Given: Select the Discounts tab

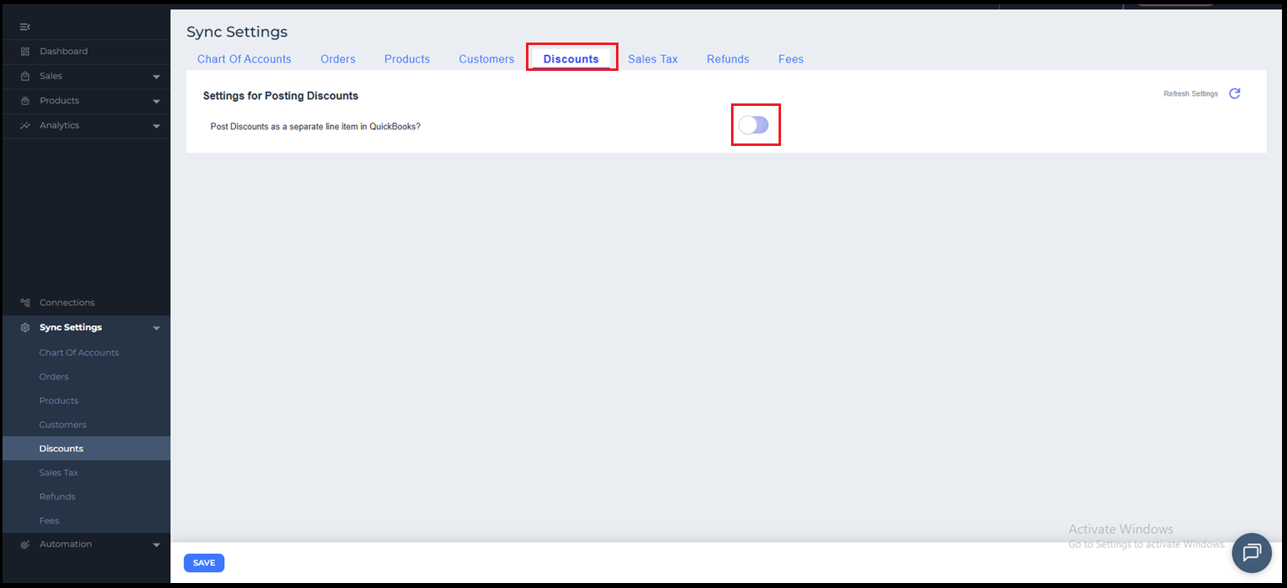Looking at the screenshot, I should (571, 59).
